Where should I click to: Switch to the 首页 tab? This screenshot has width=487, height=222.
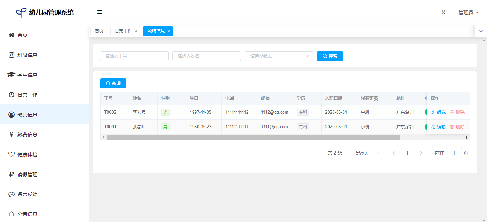coord(99,31)
